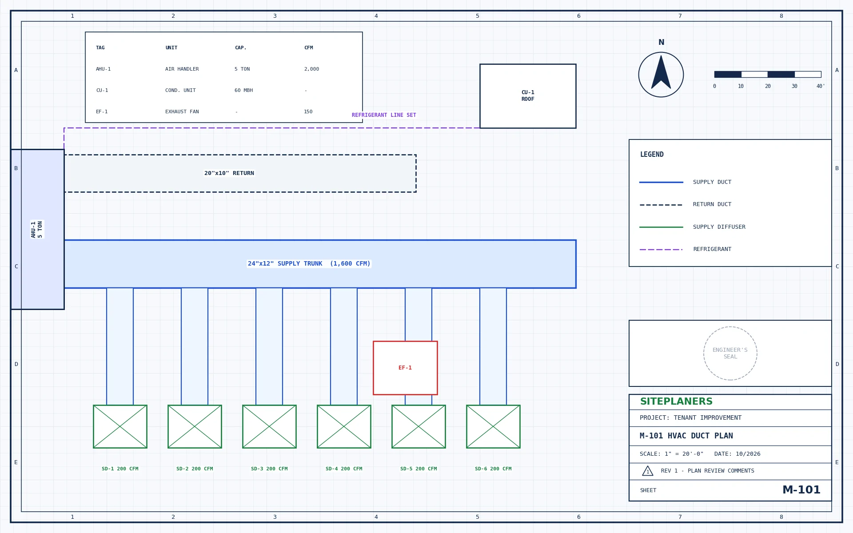
Task: Select the SD-6 supply diffuser symbol
Action: 493,426
